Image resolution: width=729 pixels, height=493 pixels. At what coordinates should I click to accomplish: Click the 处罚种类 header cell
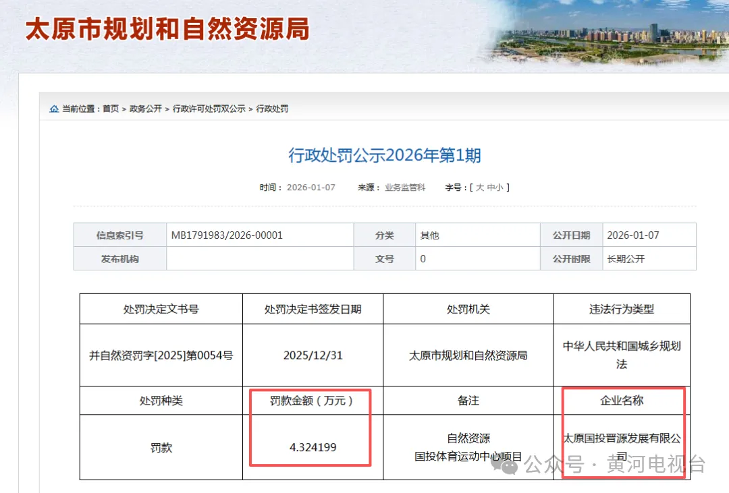161,401
